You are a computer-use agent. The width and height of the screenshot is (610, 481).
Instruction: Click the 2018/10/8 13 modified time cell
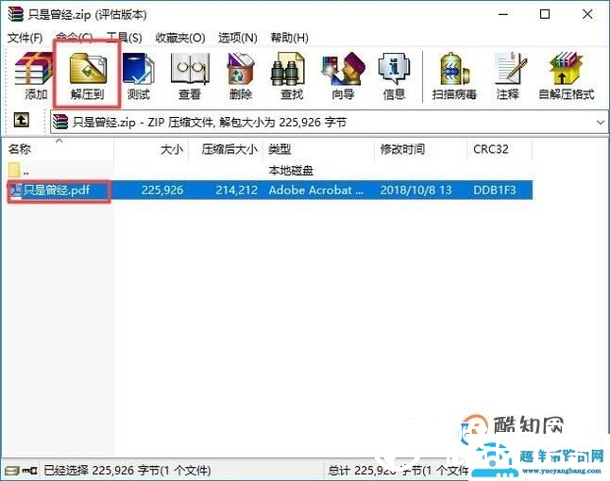click(415, 190)
